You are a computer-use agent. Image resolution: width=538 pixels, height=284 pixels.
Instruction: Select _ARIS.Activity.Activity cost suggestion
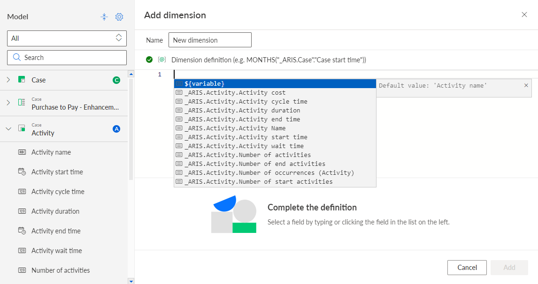tap(275, 92)
